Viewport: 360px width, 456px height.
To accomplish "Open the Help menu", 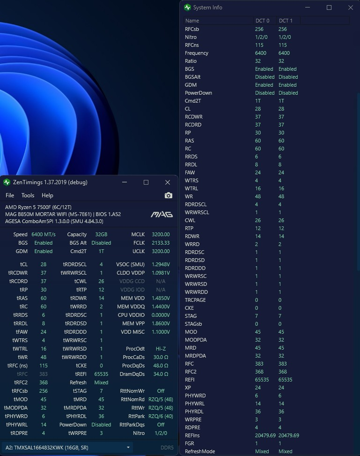I will coord(47,195).
